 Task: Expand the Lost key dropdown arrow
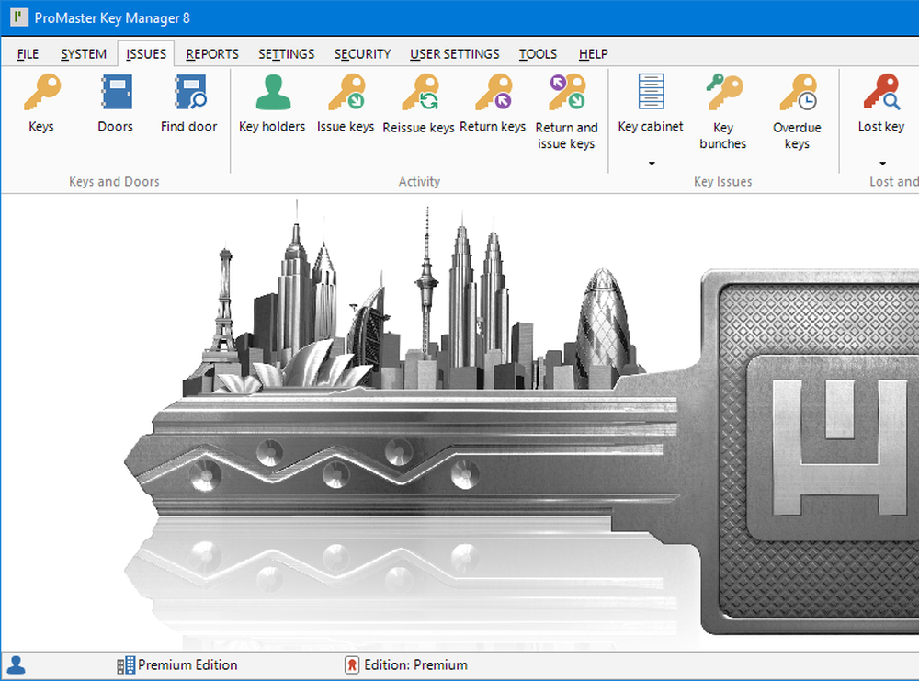pos(881,164)
